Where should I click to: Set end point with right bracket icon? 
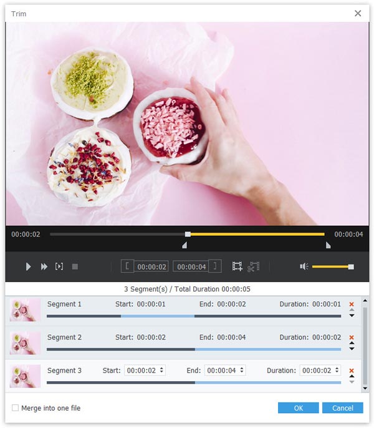[x=215, y=266]
